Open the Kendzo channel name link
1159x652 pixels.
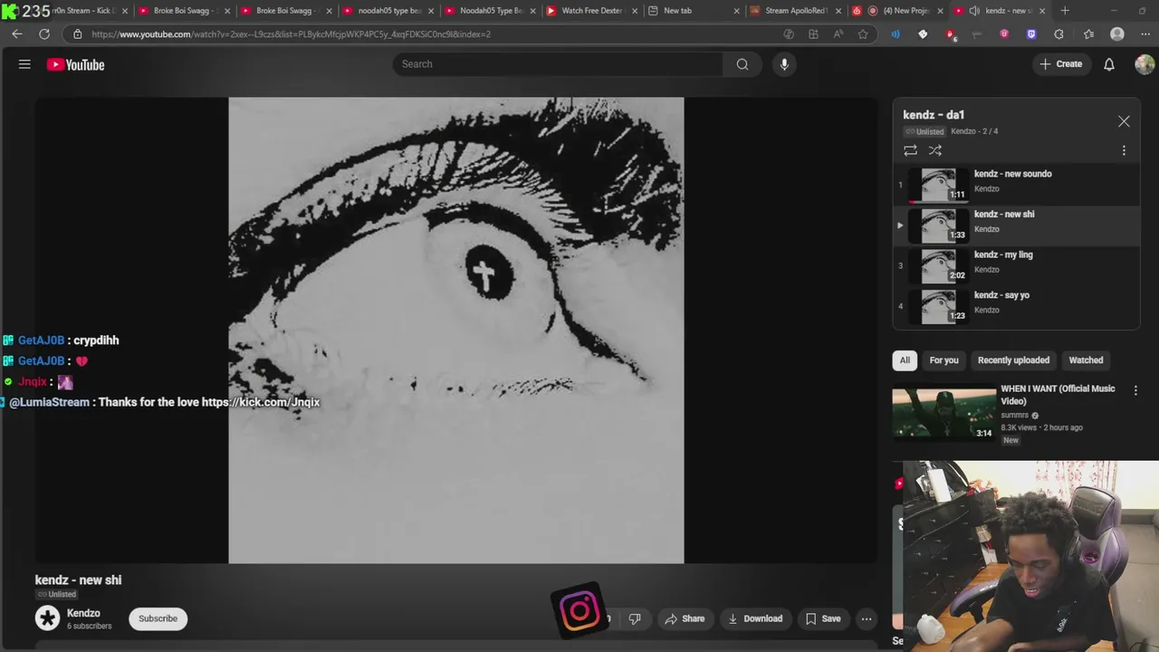point(83,613)
